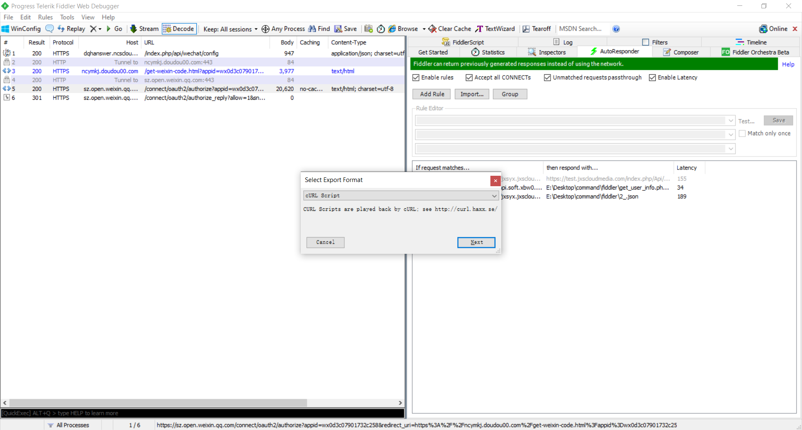
Task: Open the Composer tab
Action: click(x=681, y=52)
